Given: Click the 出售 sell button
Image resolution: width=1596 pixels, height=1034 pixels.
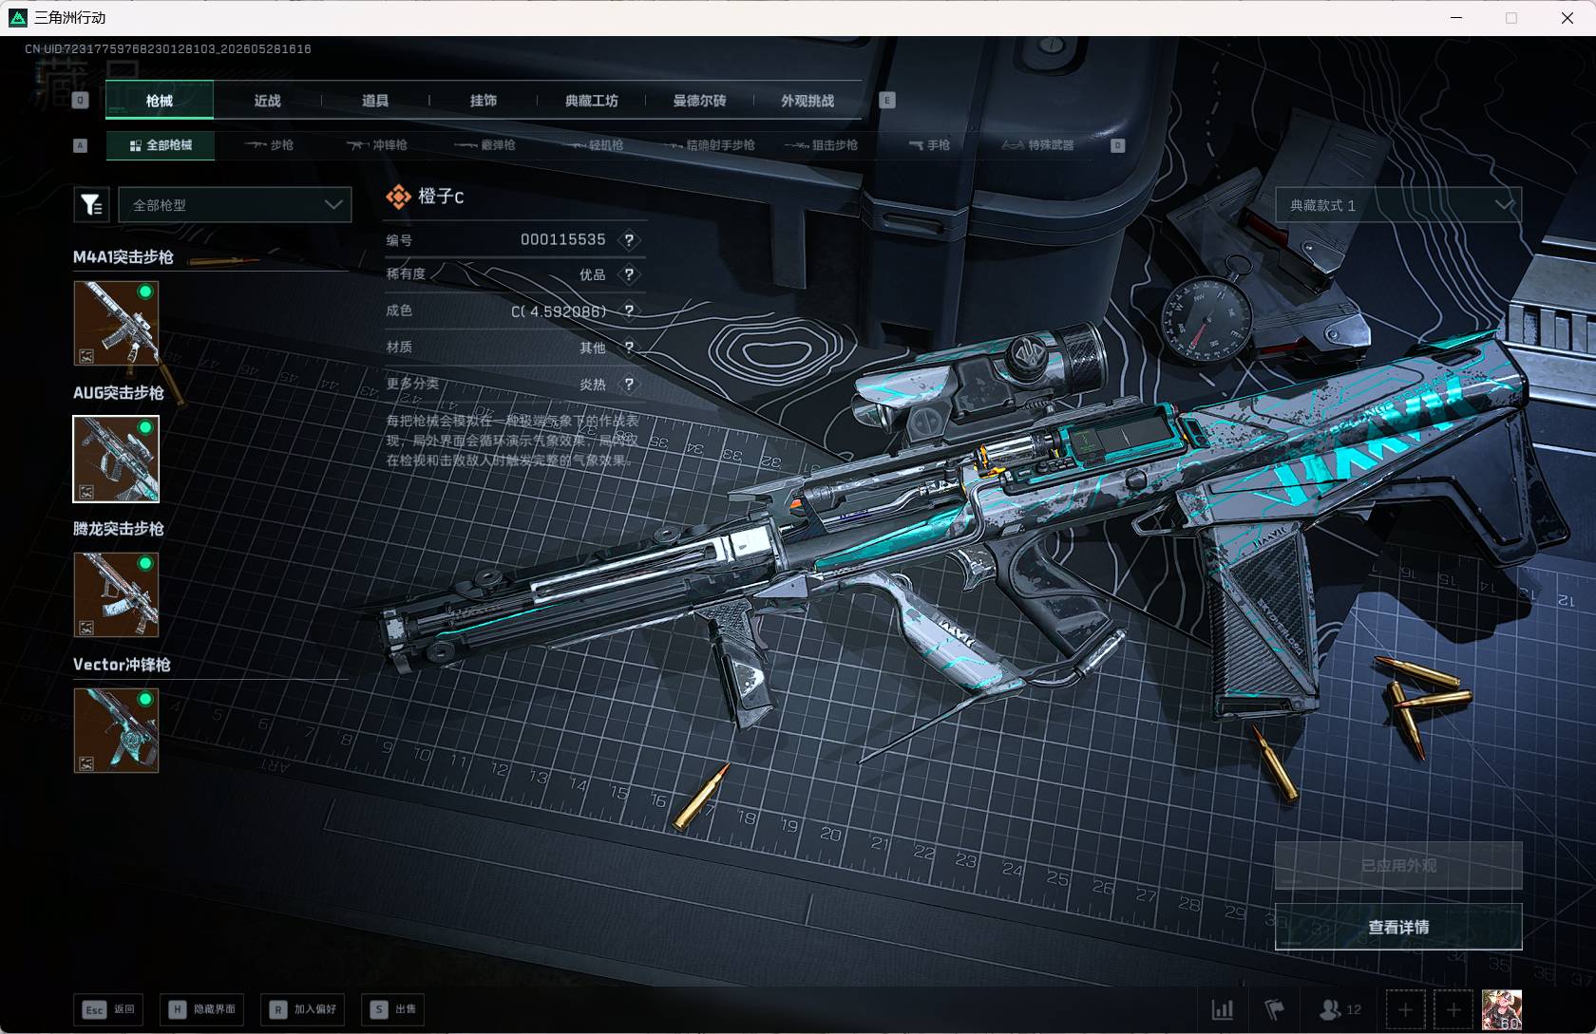Looking at the screenshot, I should [394, 1009].
